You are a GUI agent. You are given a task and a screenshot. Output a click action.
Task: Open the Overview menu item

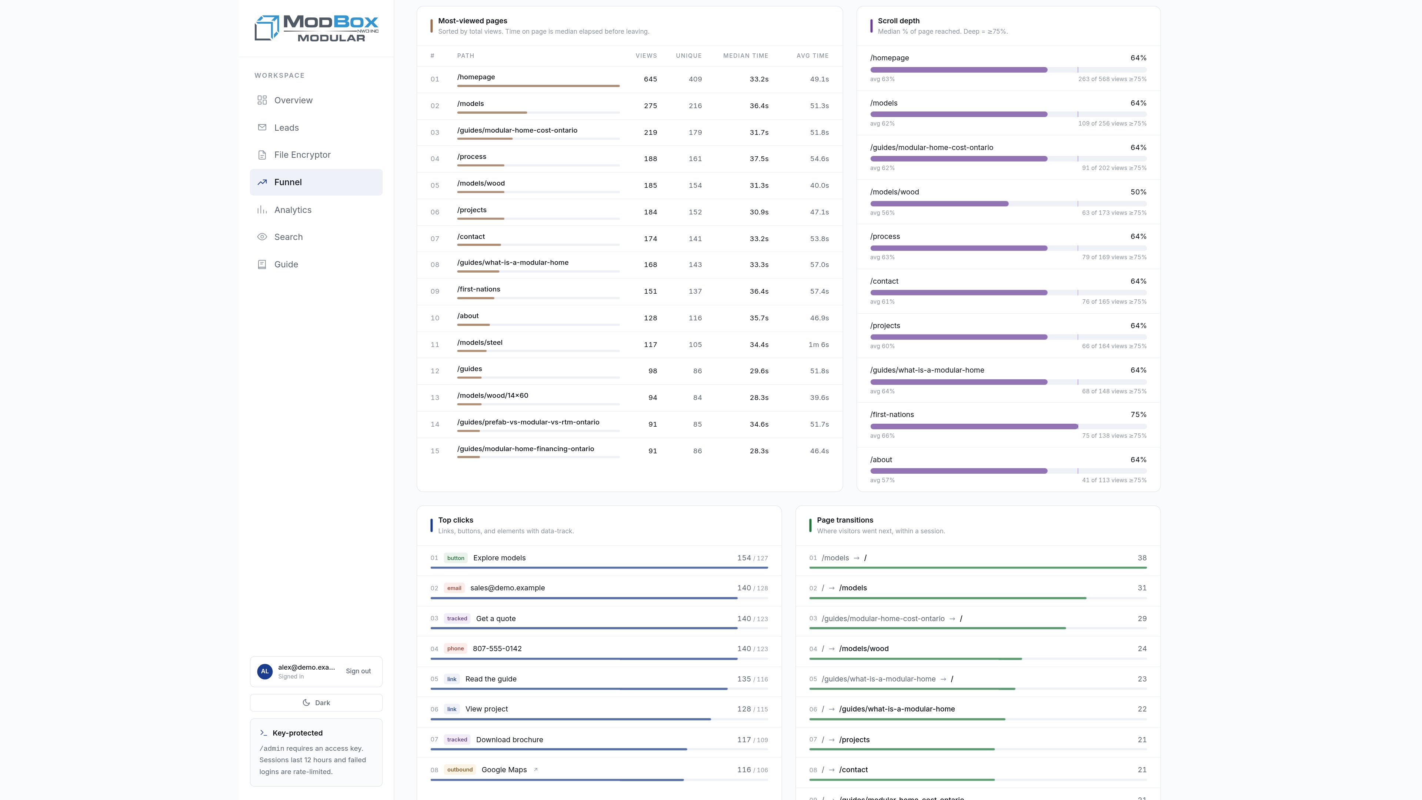[x=316, y=100]
